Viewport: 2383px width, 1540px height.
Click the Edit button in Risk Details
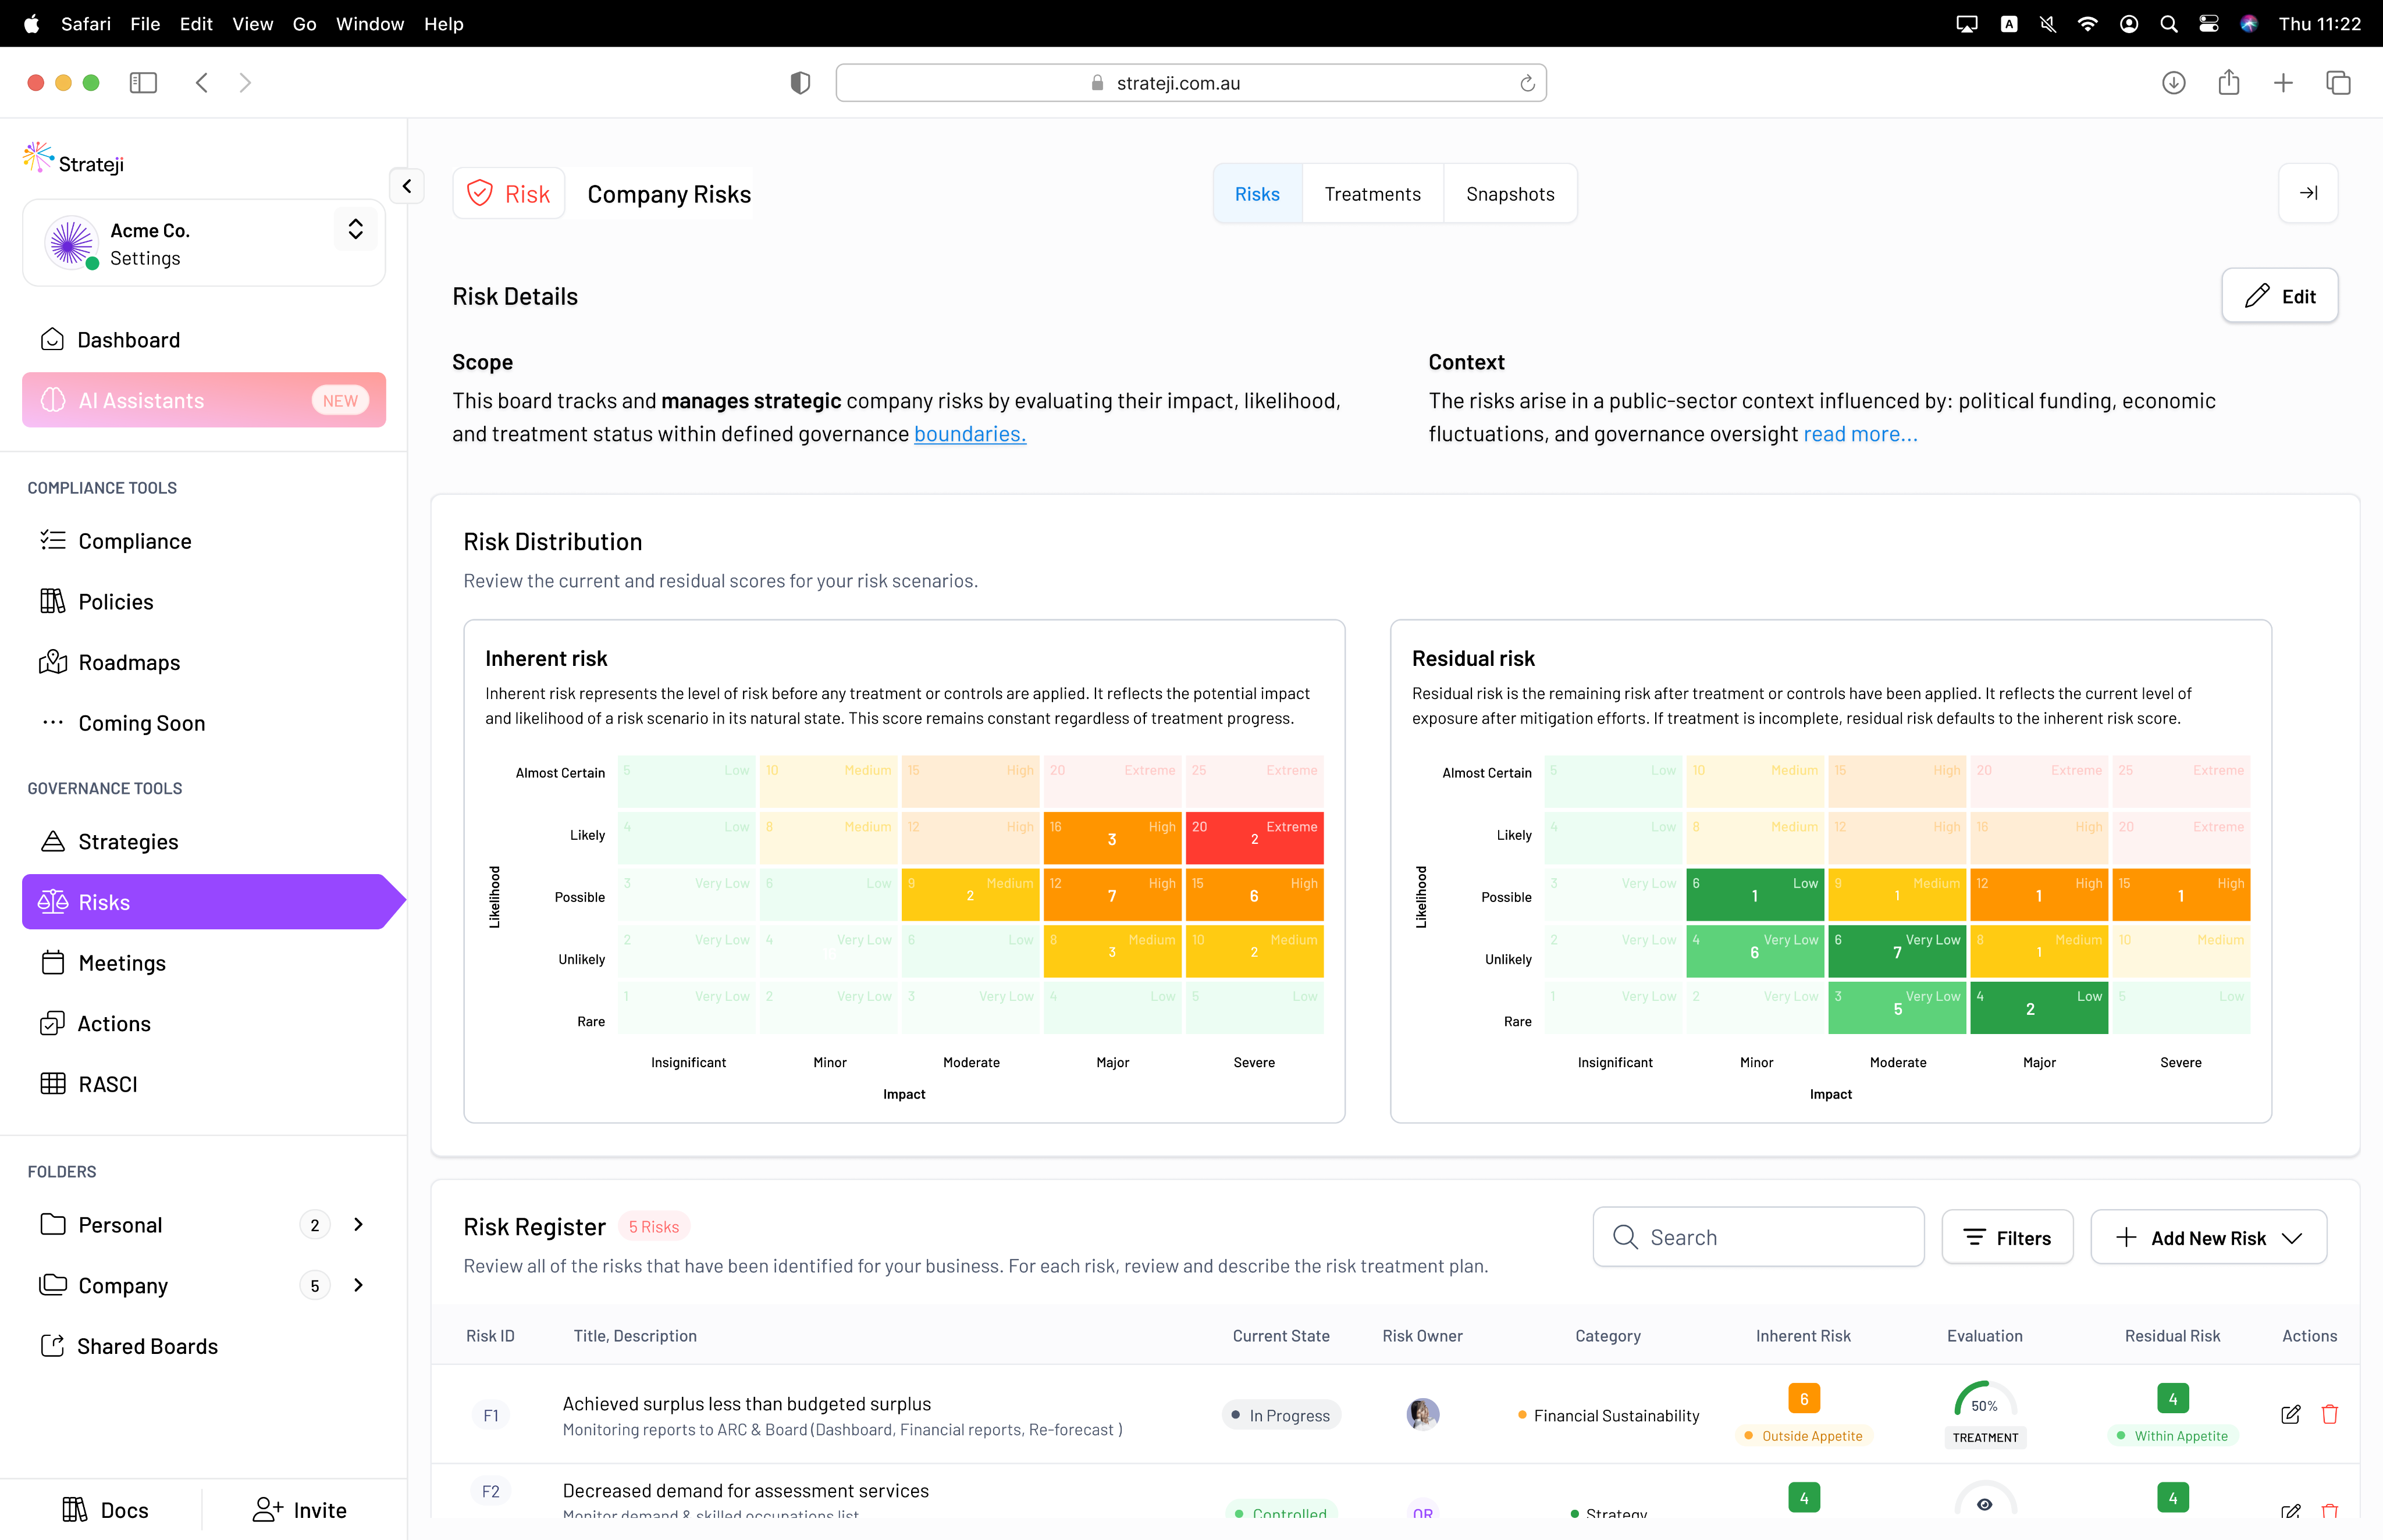[x=2279, y=296]
